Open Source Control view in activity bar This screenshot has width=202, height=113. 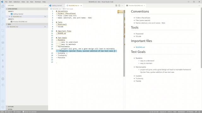point(3,18)
